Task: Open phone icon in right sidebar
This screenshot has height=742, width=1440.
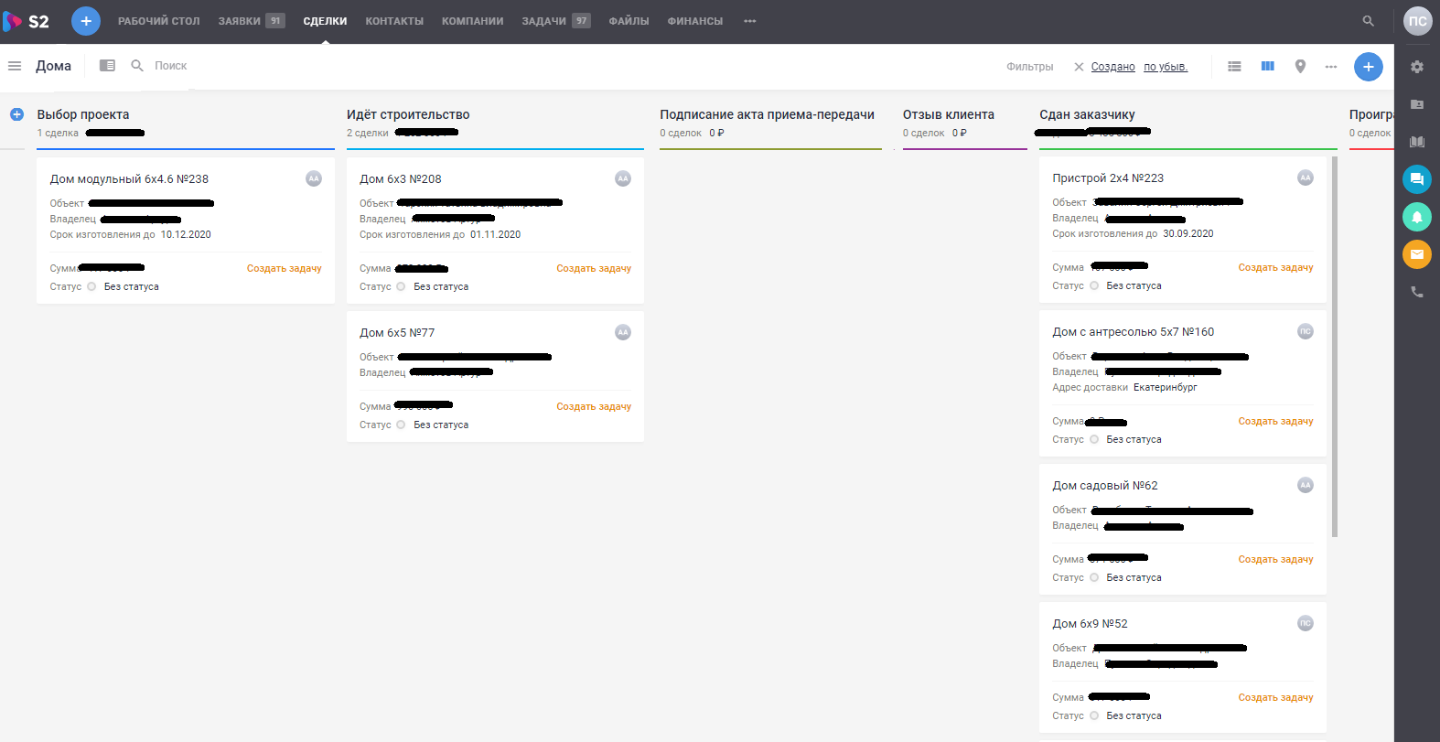Action: pyautogui.click(x=1416, y=292)
